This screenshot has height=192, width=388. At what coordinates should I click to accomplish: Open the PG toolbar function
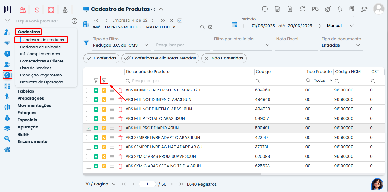pyautogui.click(x=315, y=9)
